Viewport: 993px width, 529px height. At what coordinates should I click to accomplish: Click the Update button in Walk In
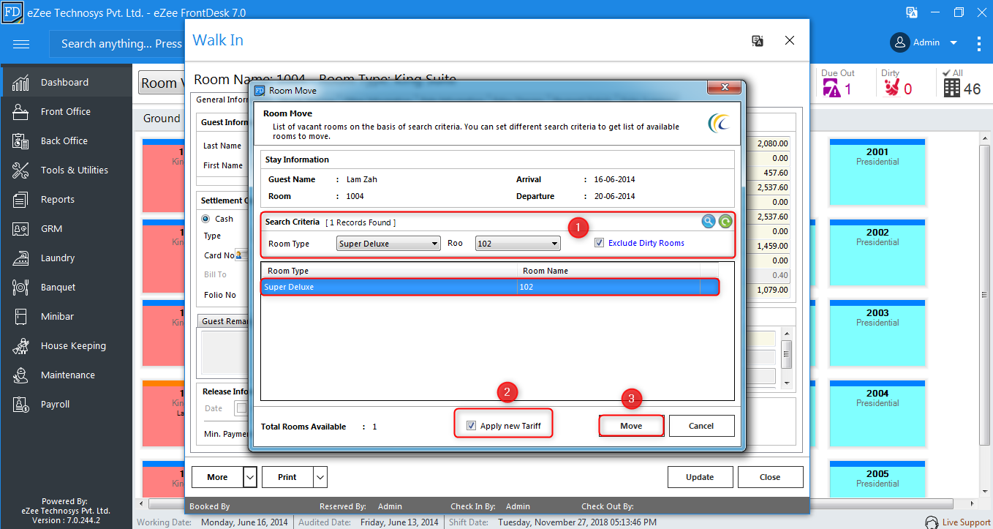click(x=700, y=477)
